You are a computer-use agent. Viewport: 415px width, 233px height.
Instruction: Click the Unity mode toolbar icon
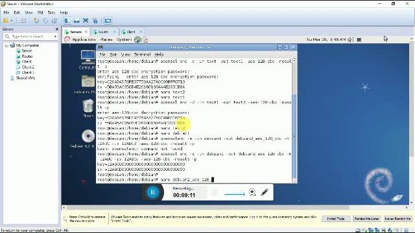95,21
